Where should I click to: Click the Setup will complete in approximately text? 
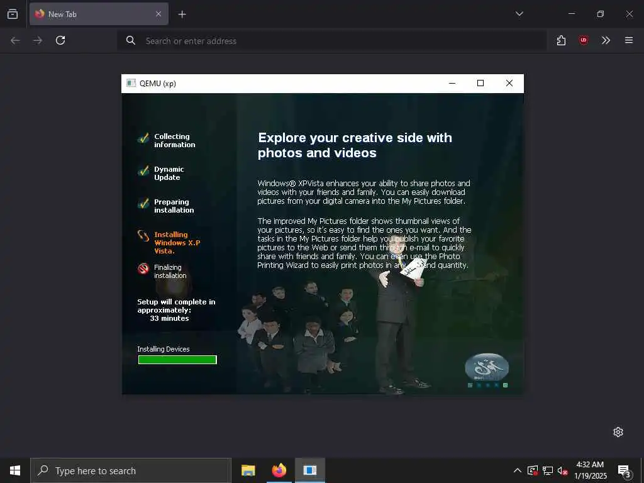tap(176, 306)
